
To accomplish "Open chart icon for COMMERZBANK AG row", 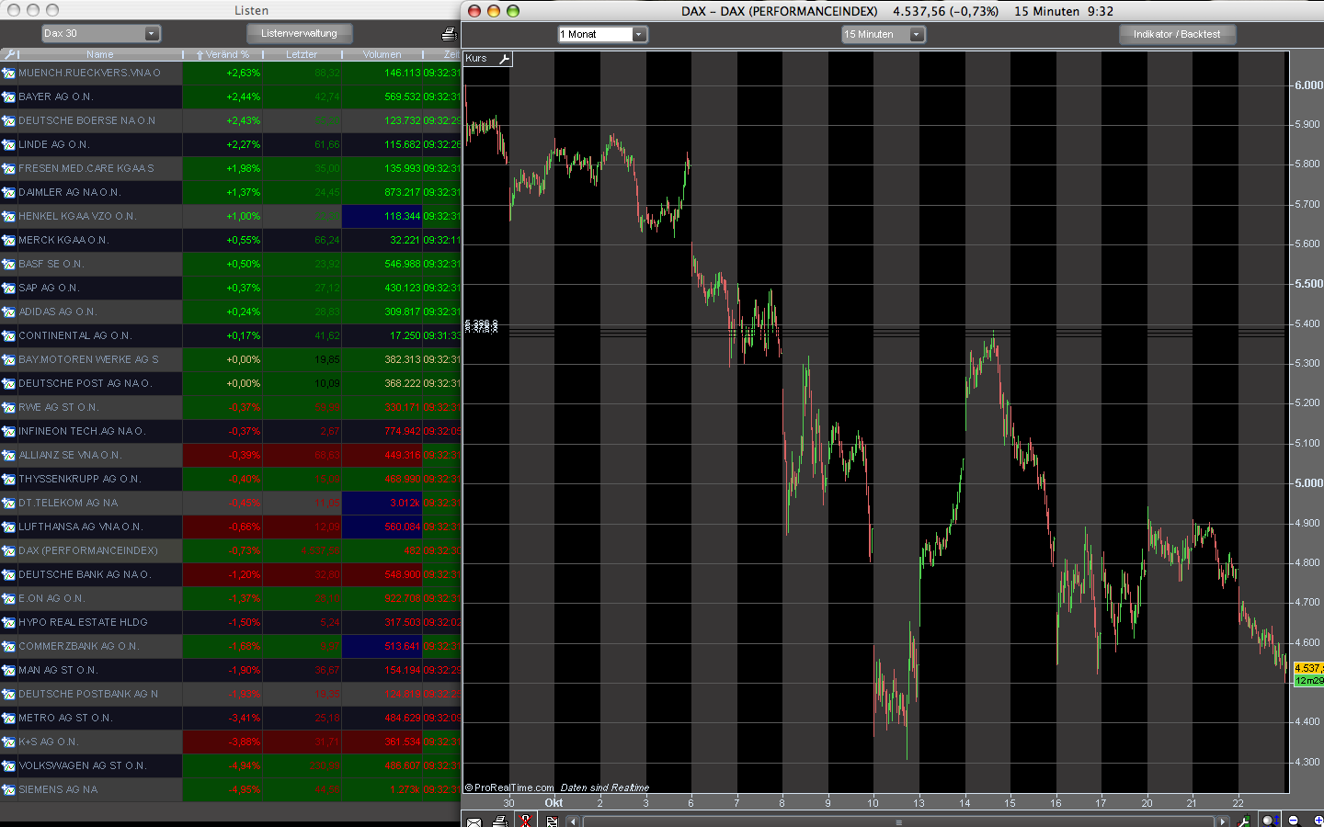I will click(x=8, y=646).
